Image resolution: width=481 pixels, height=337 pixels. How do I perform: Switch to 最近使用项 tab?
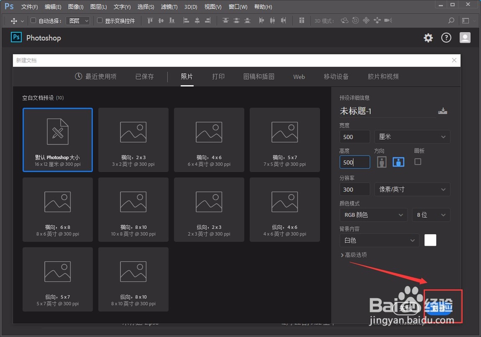click(x=96, y=76)
